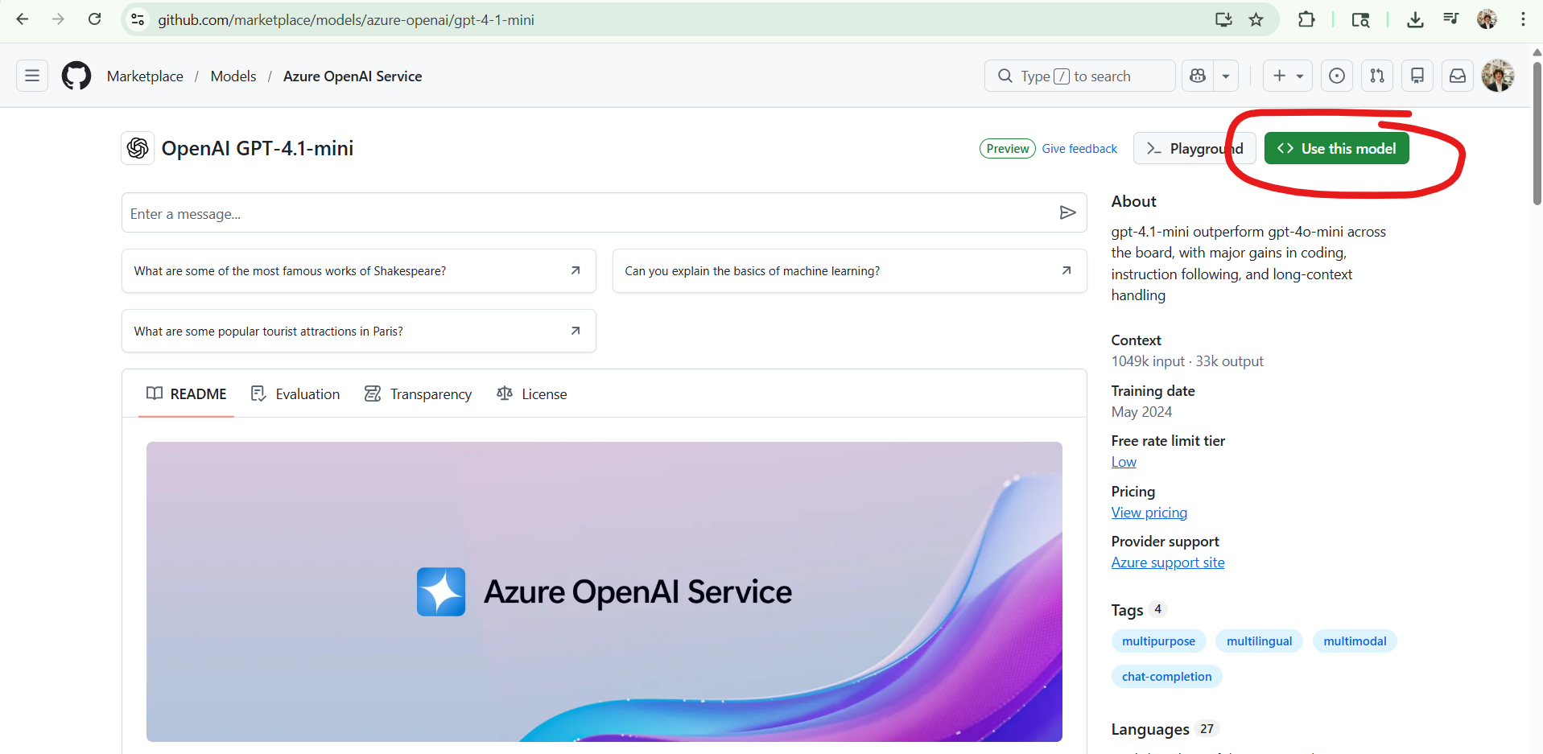1543x754 pixels.
Task: Open the tab search icon in browser toolbar
Action: (x=1360, y=19)
